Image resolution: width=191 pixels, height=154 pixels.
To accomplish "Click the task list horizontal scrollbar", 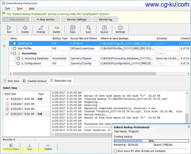I will point(84,73).
